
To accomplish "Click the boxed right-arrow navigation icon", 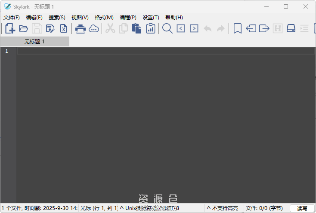I will point(194,29).
